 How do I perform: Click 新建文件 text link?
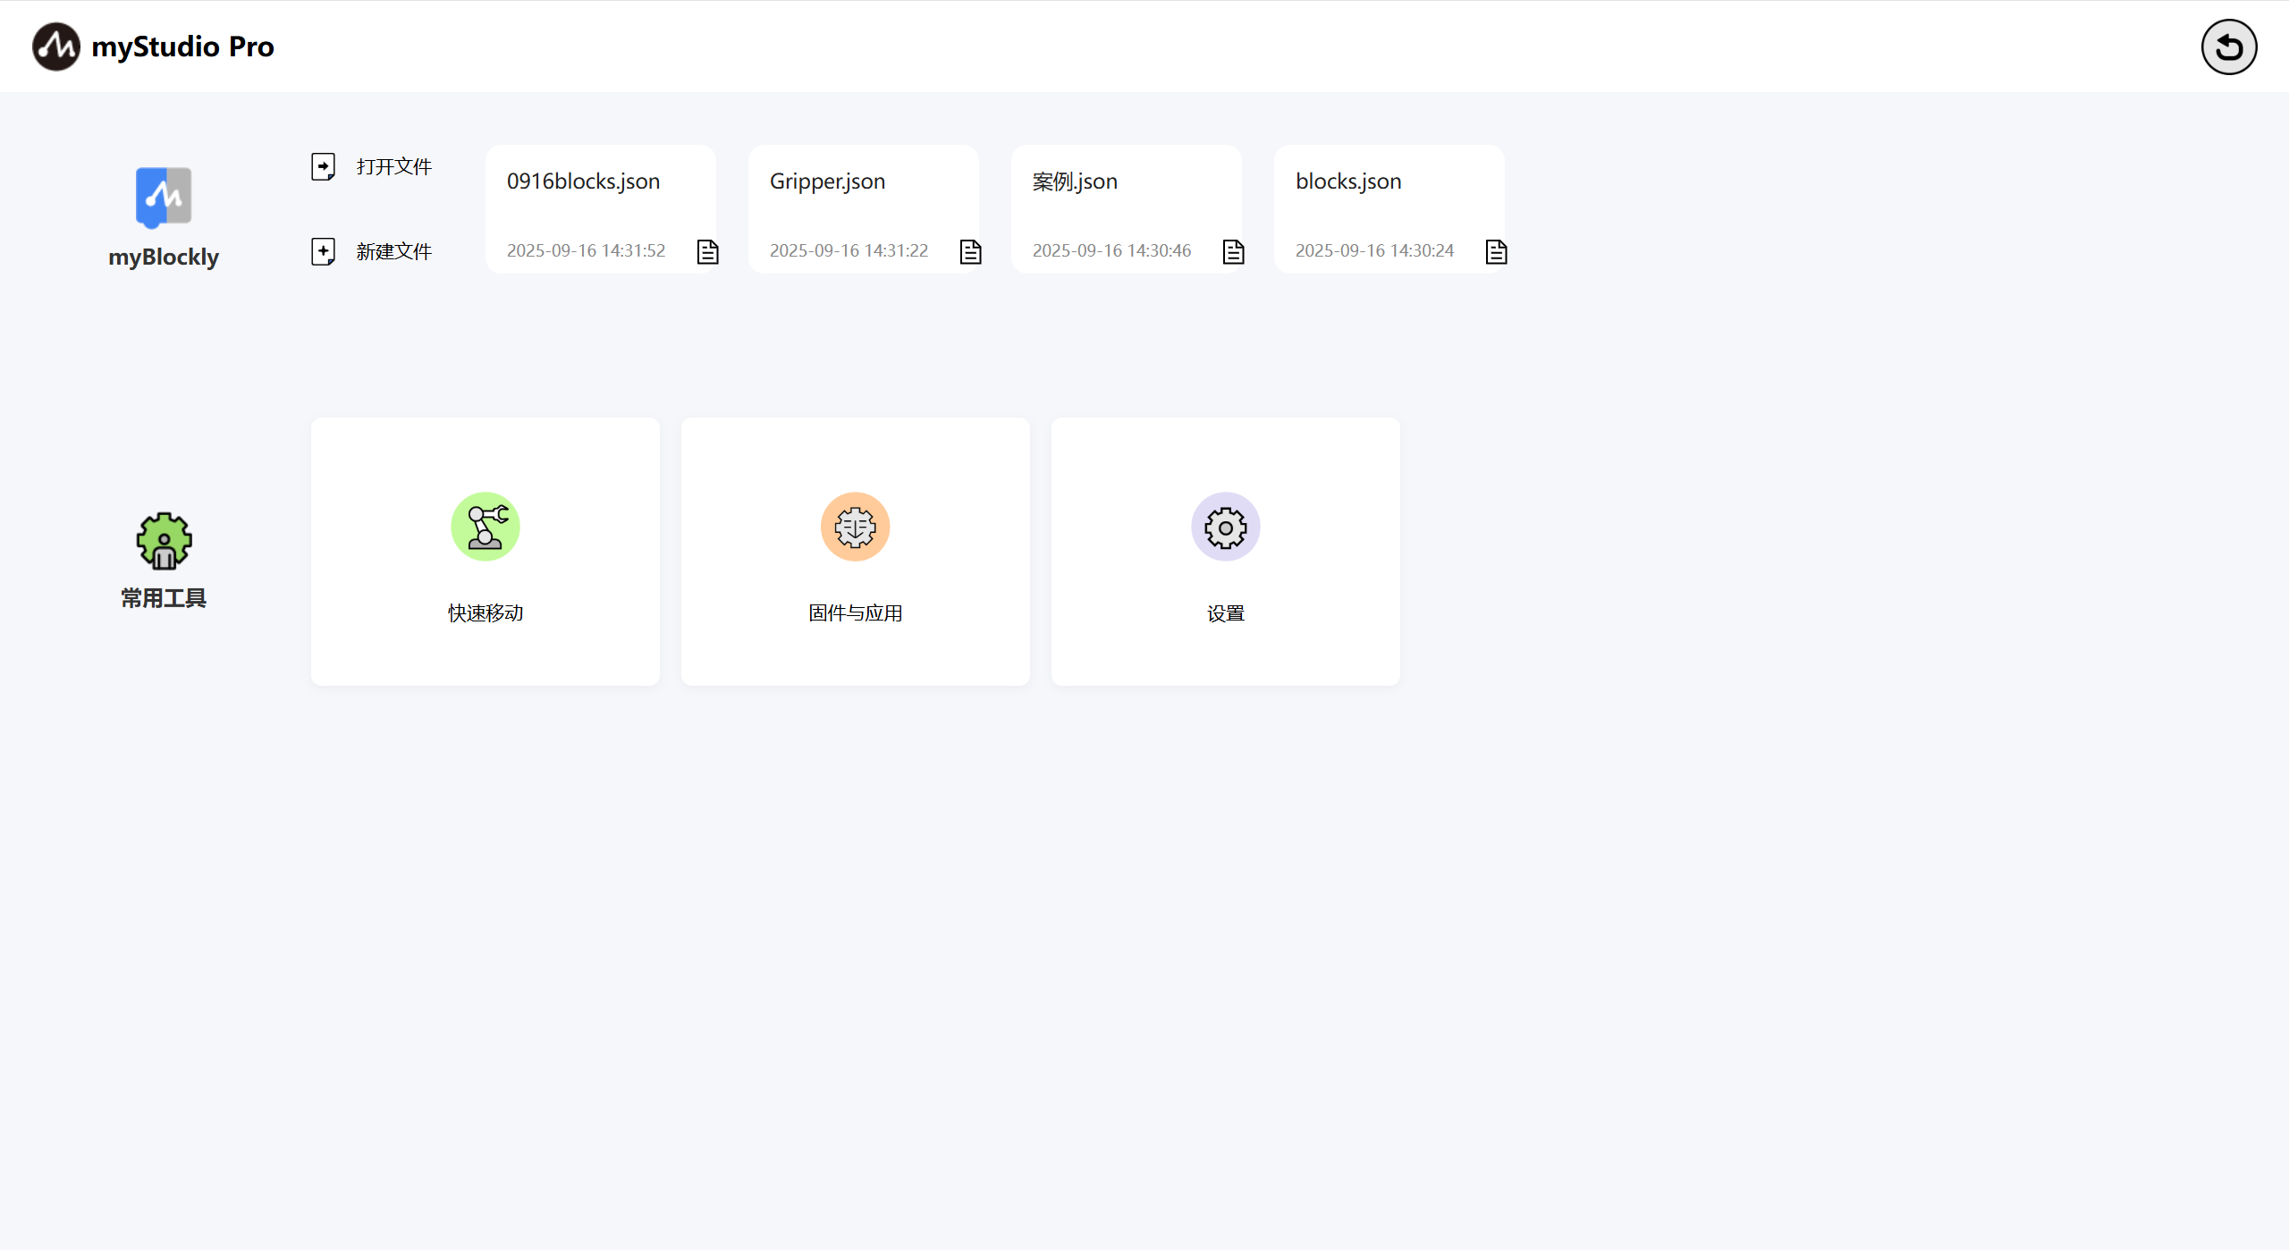tap(393, 252)
